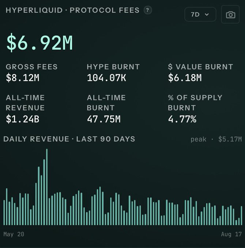
Task: Click the Aug 17 axis label
Action: click(x=231, y=234)
